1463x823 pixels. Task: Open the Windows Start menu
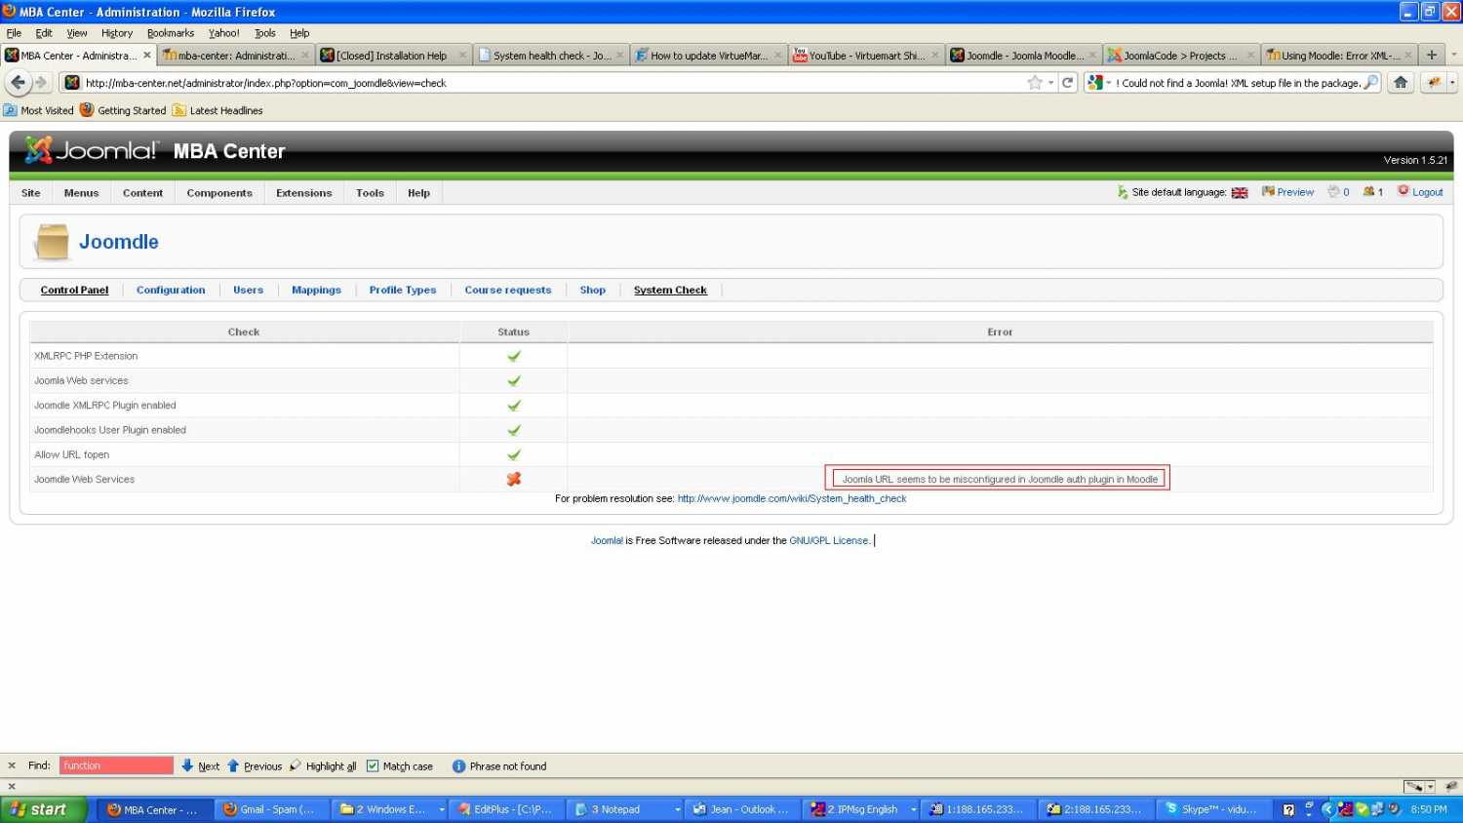click(44, 809)
